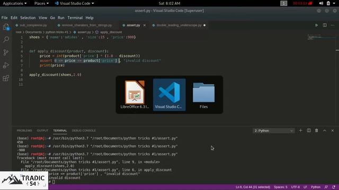The width and height of the screenshot is (339, 190).
Task: Select LibreOffice in the app switcher
Action: pyautogui.click(x=135, y=95)
